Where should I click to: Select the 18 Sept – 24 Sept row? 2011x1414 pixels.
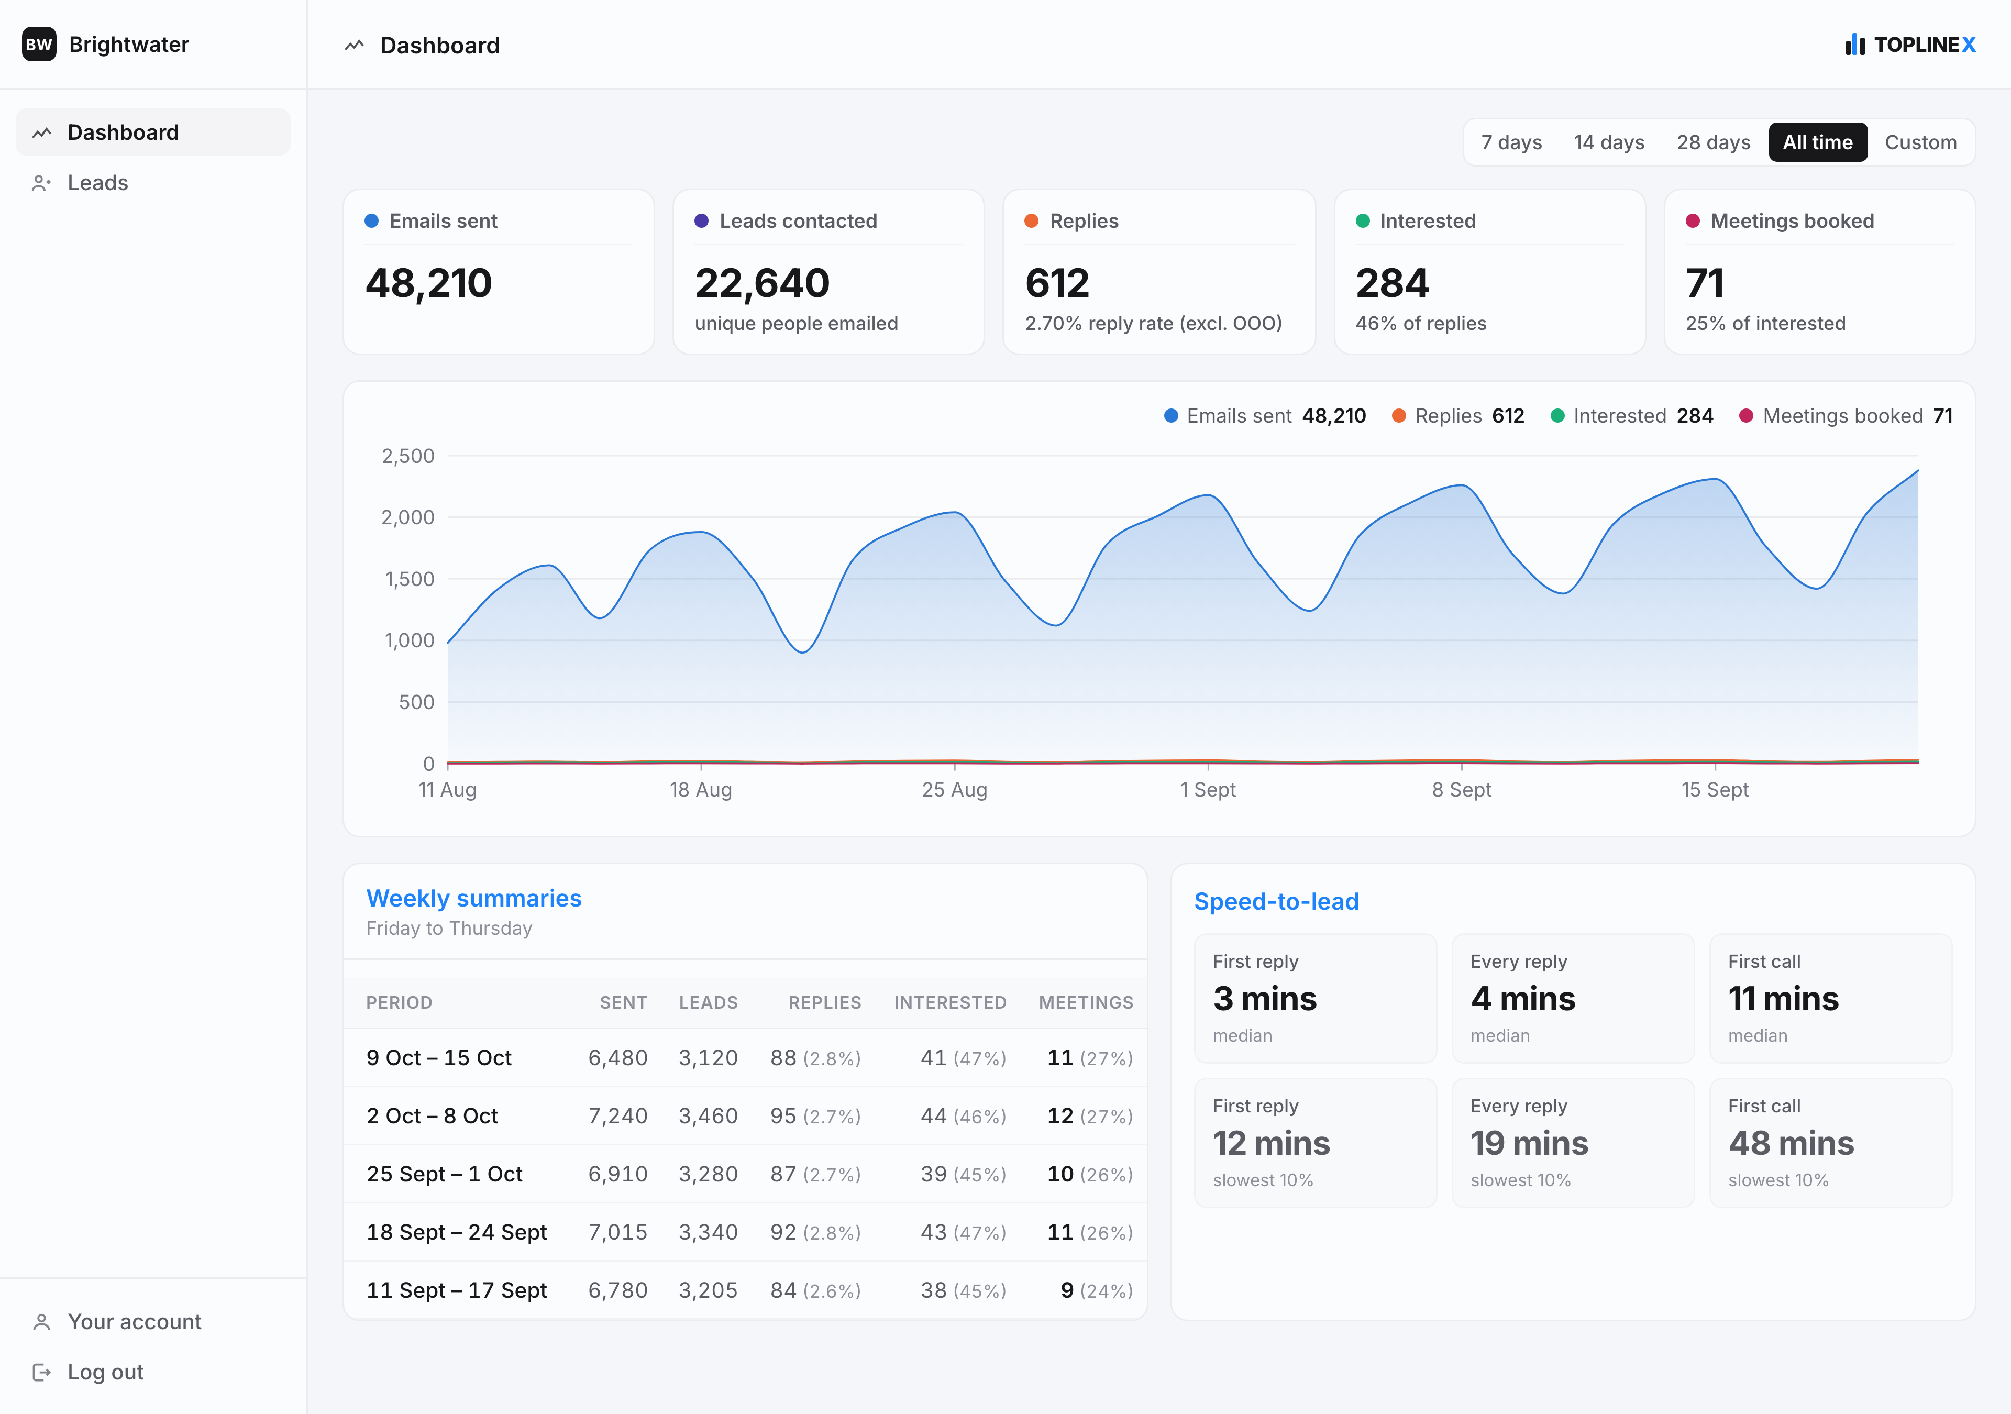pyautogui.click(x=745, y=1233)
